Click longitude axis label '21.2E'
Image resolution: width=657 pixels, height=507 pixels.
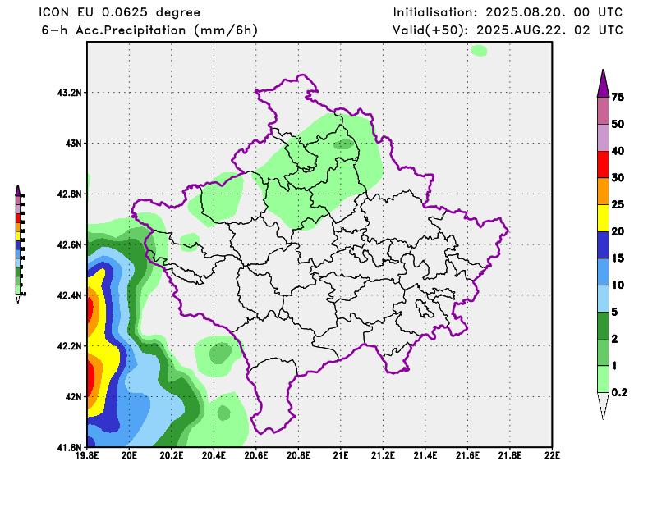tap(383, 455)
